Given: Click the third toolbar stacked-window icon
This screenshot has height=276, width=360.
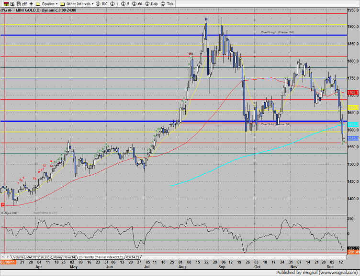Looking at the screenshot, I should coord(19,4).
